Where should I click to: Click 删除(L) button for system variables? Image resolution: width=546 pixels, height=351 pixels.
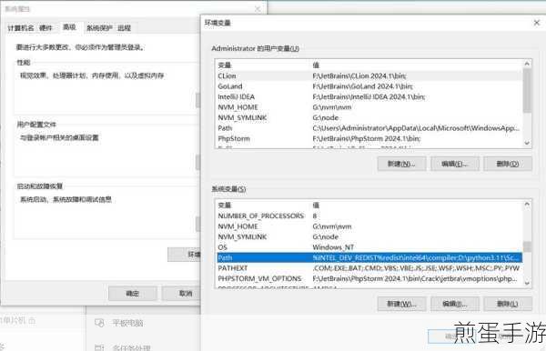pos(508,304)
